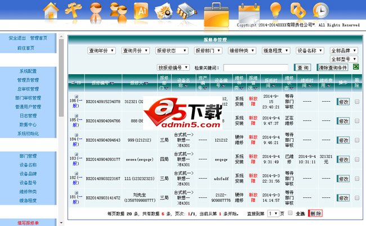Export list with green Excel icon

pyautogui.click(x=356, y=67)
